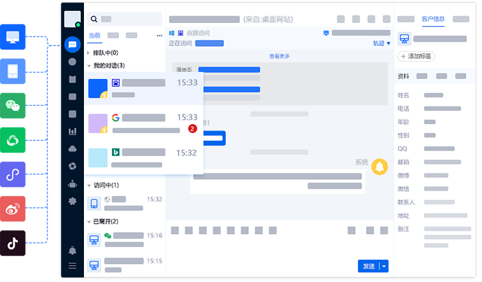
Task: Click the WeChat channel icon
Action: tap(13, 106)
